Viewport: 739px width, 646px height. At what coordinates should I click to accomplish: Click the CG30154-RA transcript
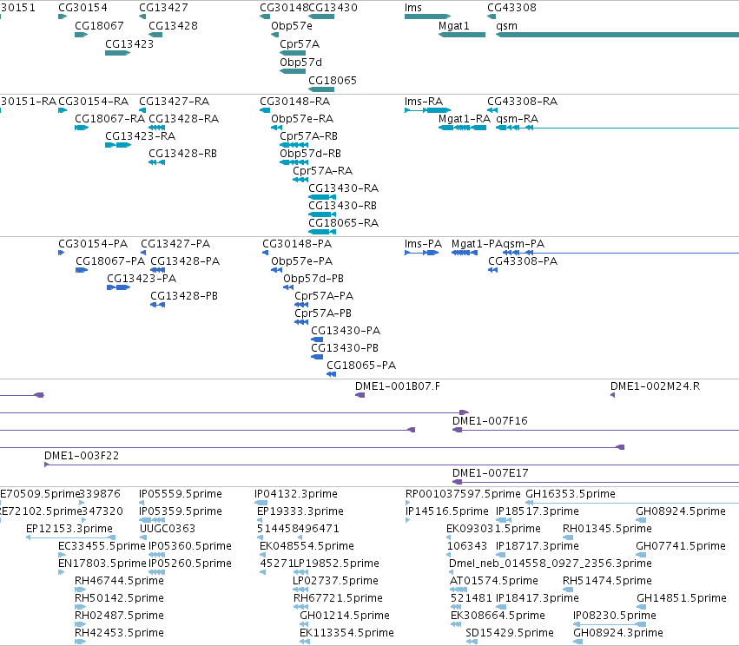tap(63, 110)
